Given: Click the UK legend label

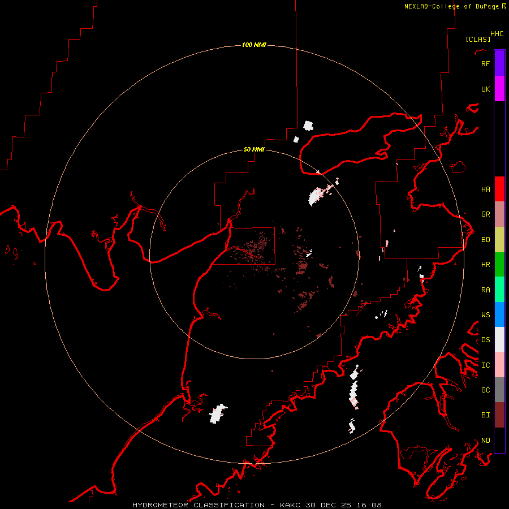Looking at the screenshot, I should pyautogui.click(x=485, y=89).
